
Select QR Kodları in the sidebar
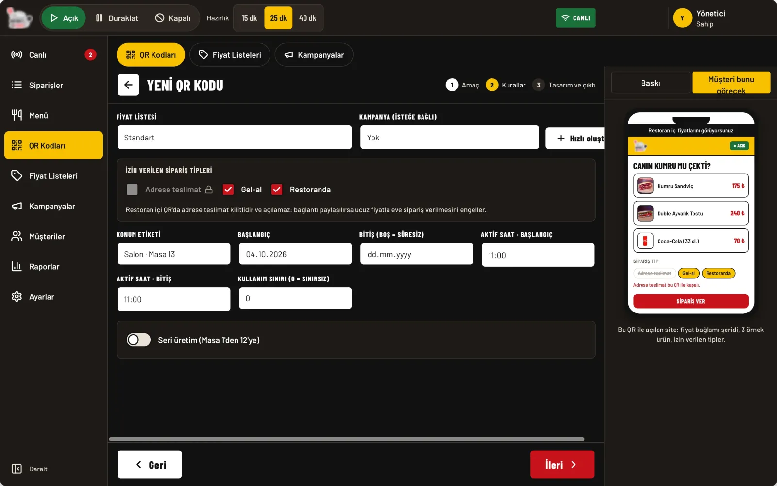(53, 145)
